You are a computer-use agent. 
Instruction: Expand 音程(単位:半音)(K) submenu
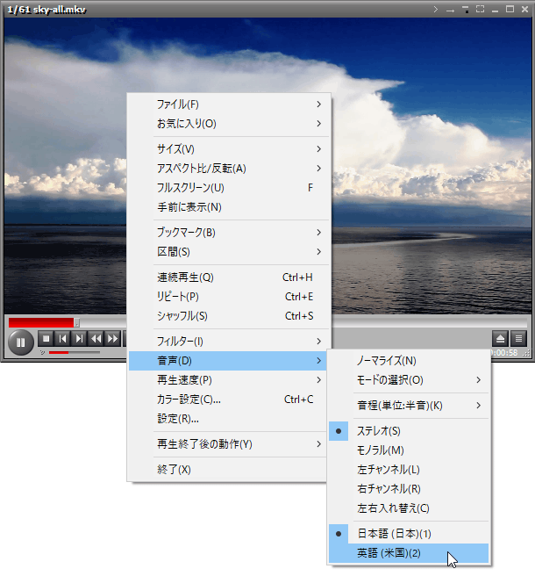point(409,406)
